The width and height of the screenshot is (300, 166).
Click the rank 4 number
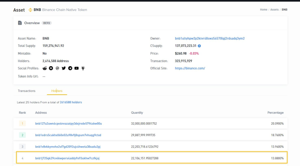[x=22, y=158]
